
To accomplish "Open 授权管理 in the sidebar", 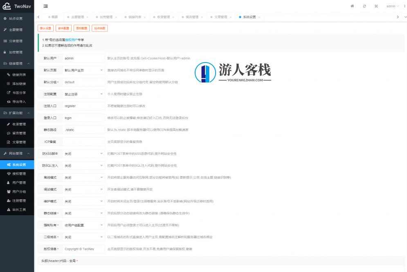I will (x=18, y=173).
